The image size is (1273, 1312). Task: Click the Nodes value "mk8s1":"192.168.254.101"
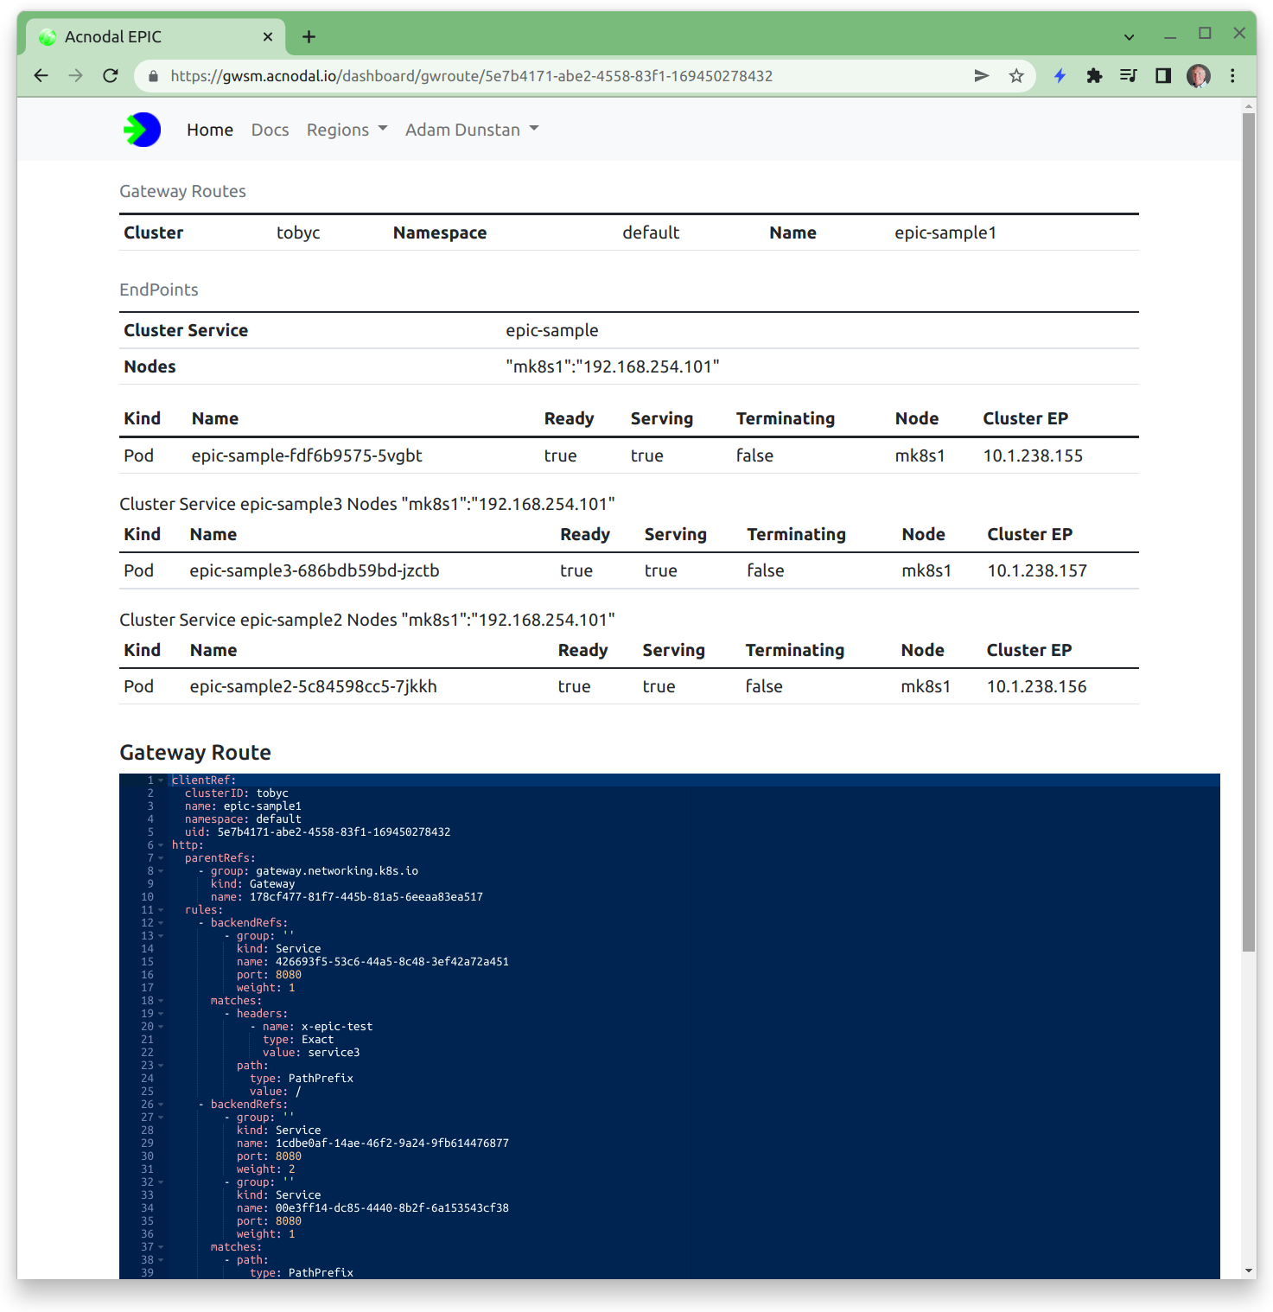pyautogui.click(x=613, y=366)
